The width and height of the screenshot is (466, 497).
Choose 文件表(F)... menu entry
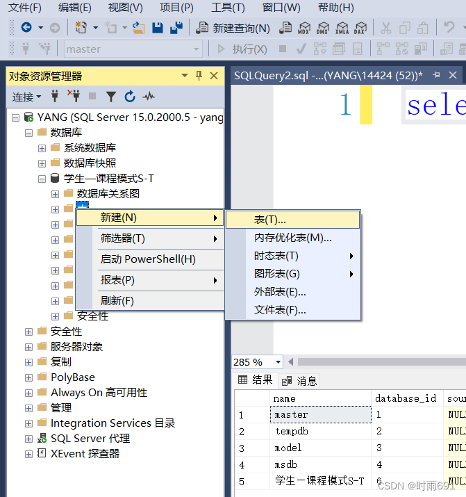click(293, 310)
